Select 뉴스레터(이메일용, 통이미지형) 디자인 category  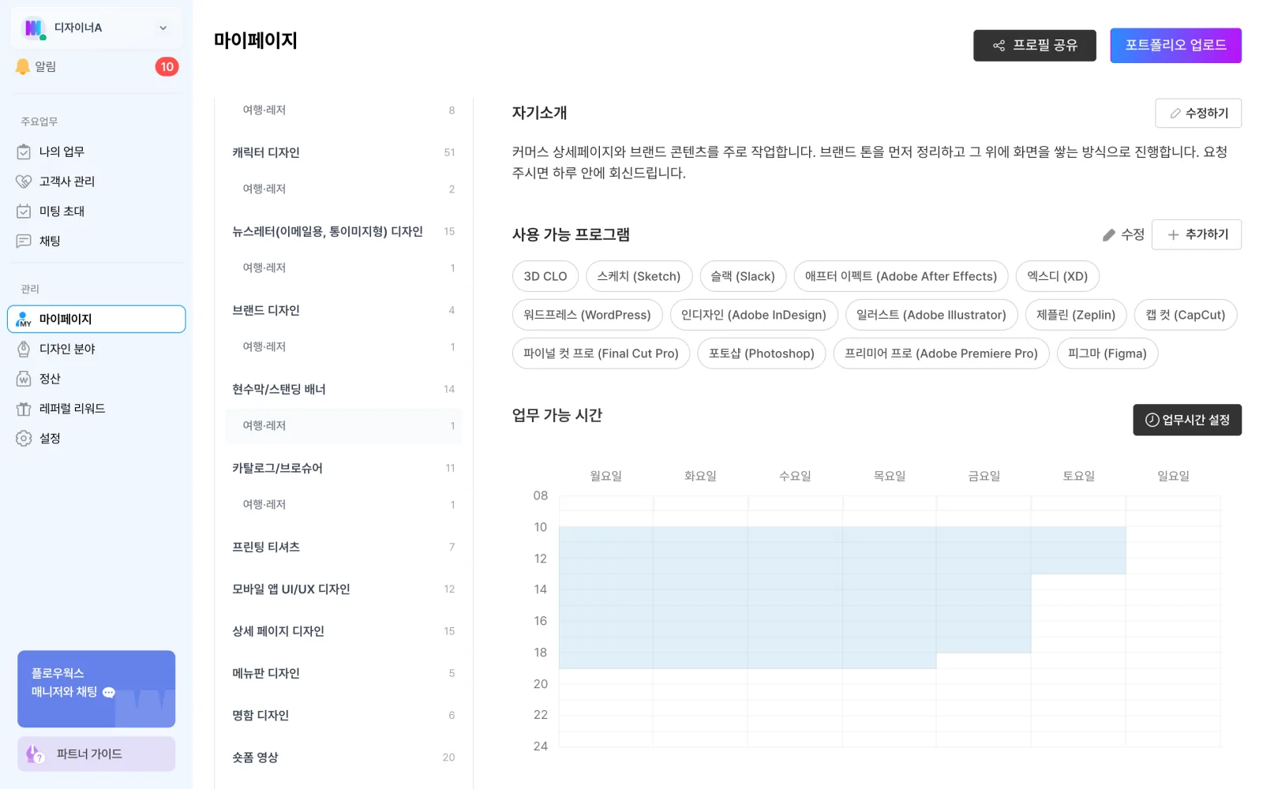(x=343, y=231)
